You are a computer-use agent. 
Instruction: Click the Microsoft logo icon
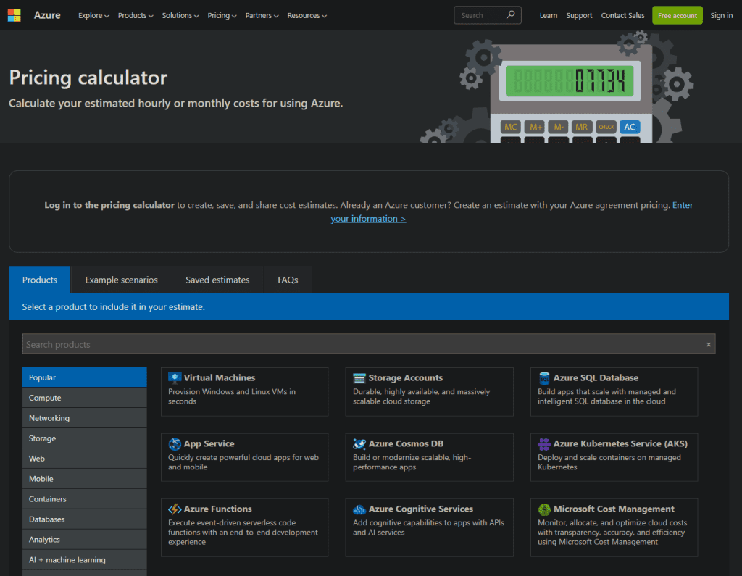coord(14,15)
